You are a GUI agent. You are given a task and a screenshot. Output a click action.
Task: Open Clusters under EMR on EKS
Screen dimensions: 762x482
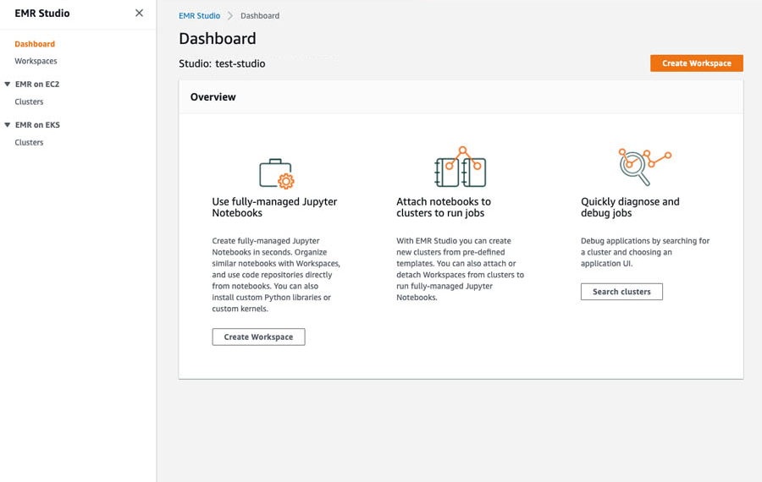(29, 142)
